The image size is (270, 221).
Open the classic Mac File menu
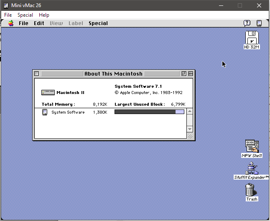pyautogui.click(x=23, y=23)
